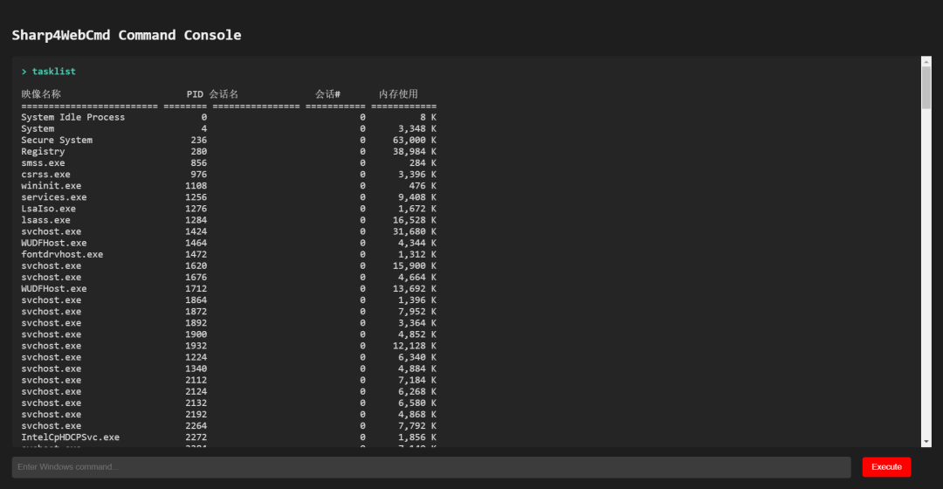The width and height of the screenshot is (943, 489).
Task: Click memory value 7,952 K
Action: tap(417, 312)
